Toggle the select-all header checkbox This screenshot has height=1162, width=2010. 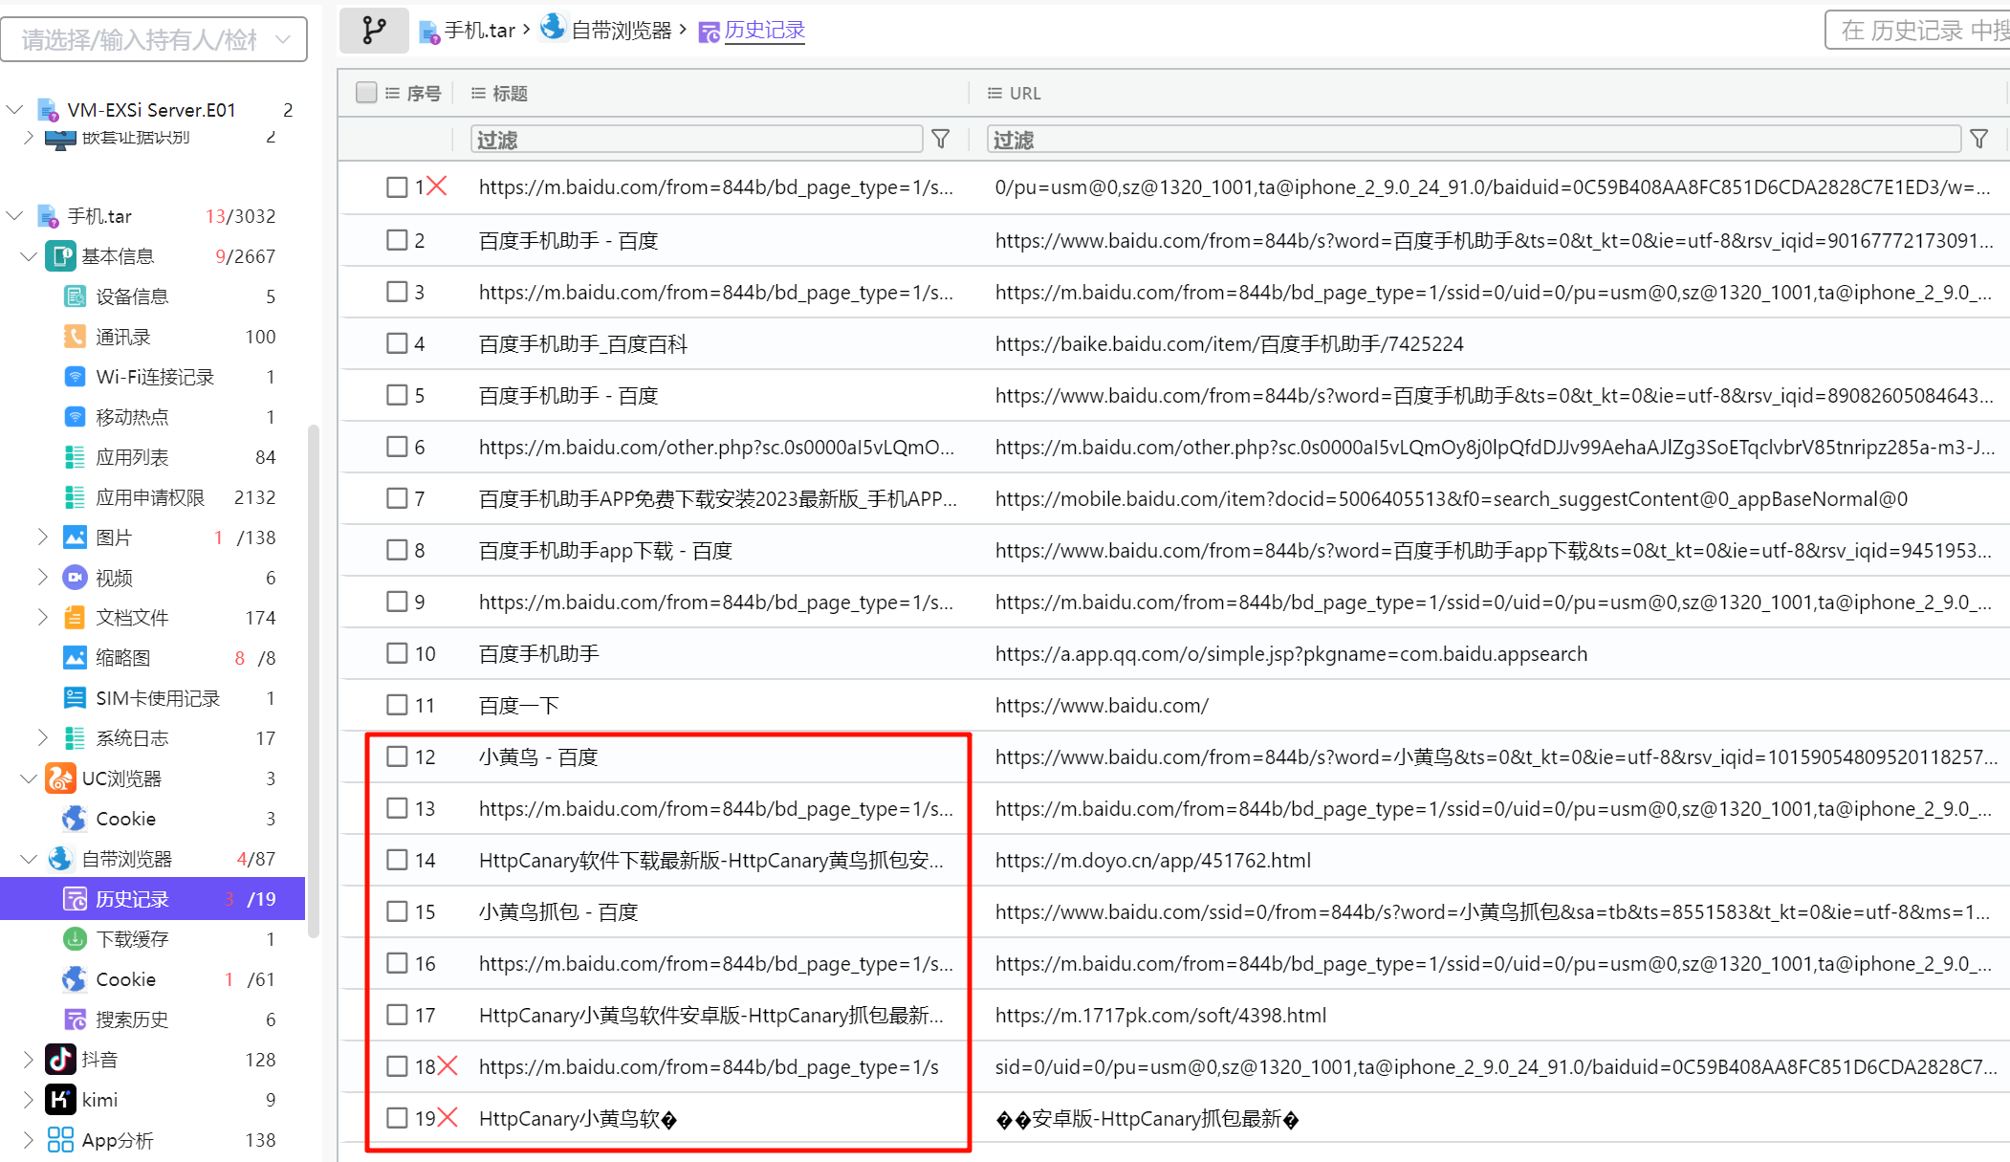(366, 93)
